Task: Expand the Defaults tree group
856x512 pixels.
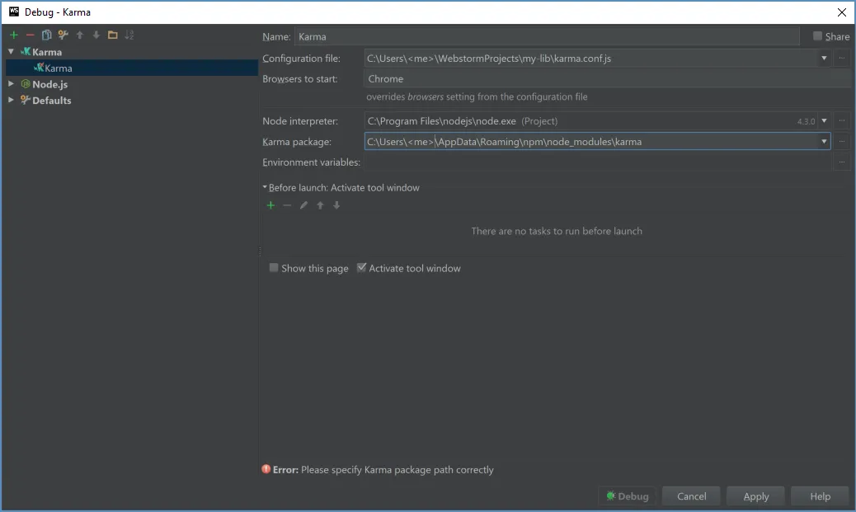Action: [x=11, y=100]
